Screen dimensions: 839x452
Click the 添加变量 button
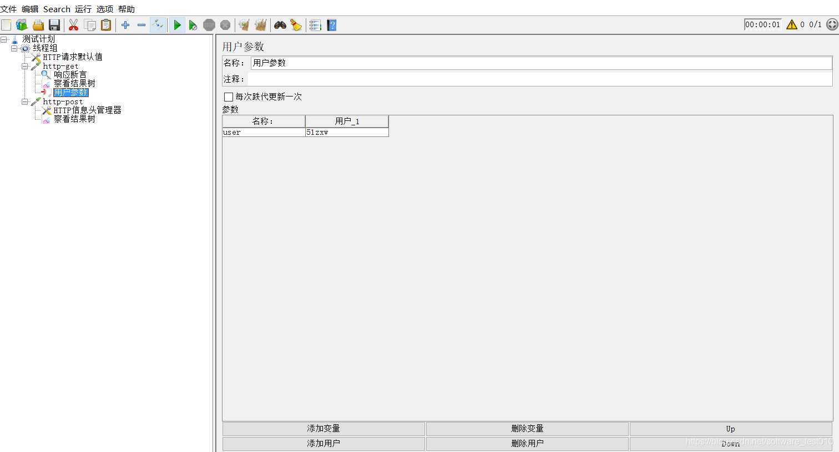click(x=324, y=429)
